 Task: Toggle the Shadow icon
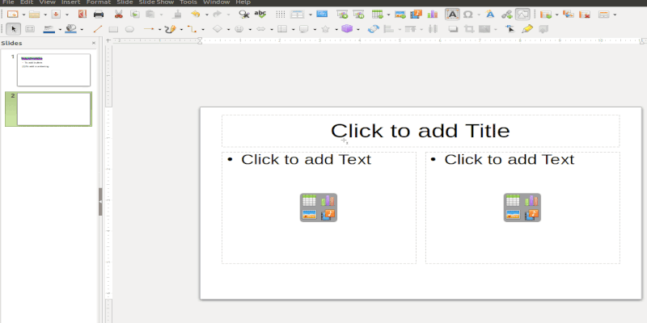[x=453, y=29]
